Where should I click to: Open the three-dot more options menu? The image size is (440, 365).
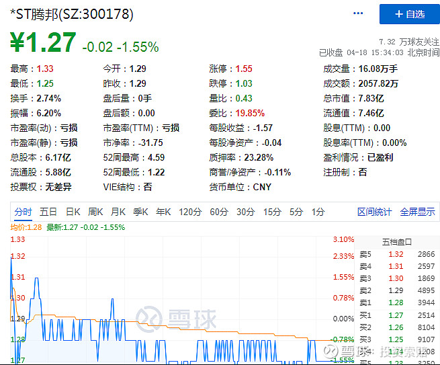[x=358, y=13]
